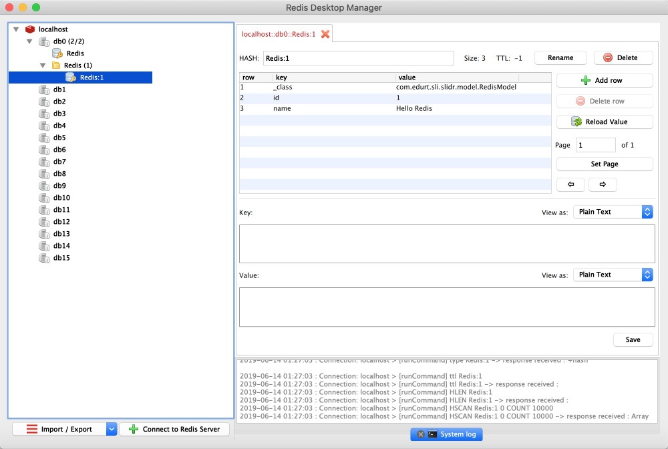The width and height of the screenshot is (668, 449).
Task: Click the Set Page button
Action: point(604,164)
